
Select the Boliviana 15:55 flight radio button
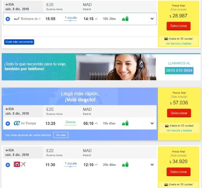click(x=8, y=19)
